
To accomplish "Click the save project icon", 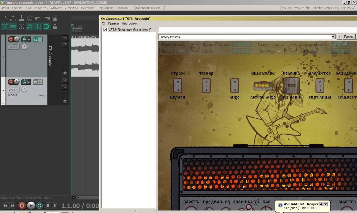I will tap(21, 18).
